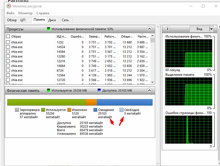Click the blue 'Ожидание' legend swatch
The width and height of the screenshot is (220, 166).
(x=95, y=110)
